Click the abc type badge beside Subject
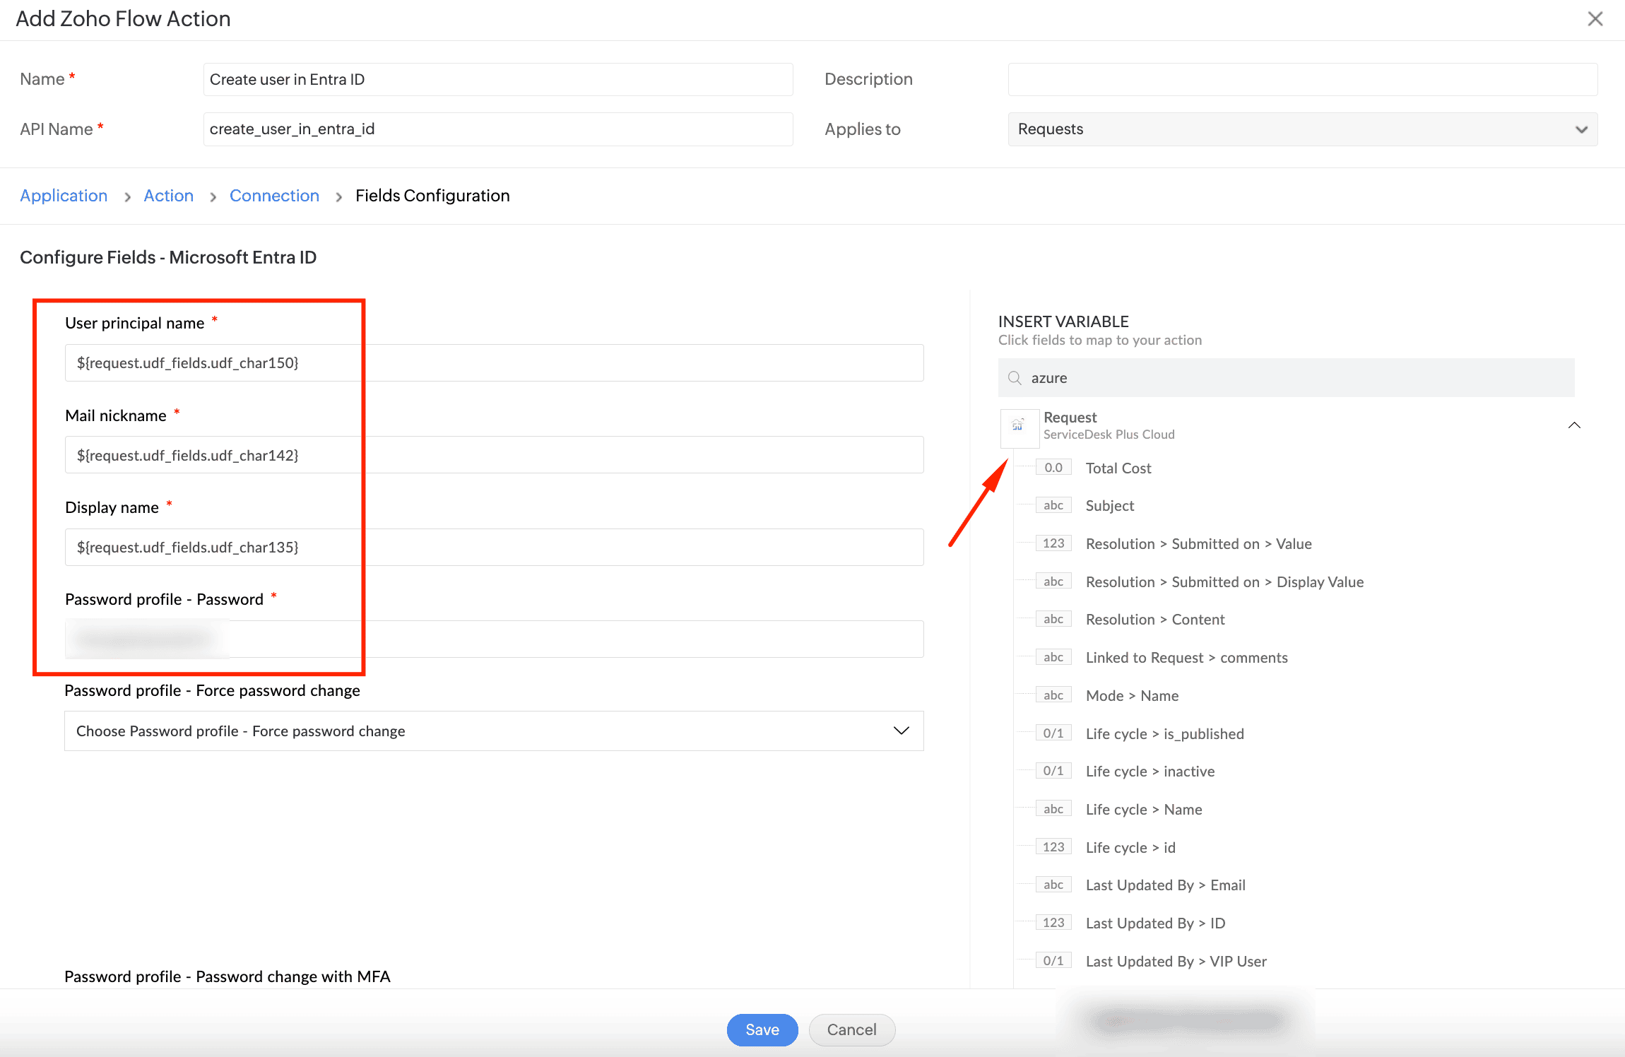Image resolution: width=1625 pixels, height=1057 pixels. pos(1053,506)
